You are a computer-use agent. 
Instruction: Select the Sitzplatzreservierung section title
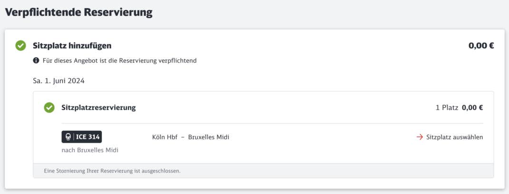(x=98, y=108)
